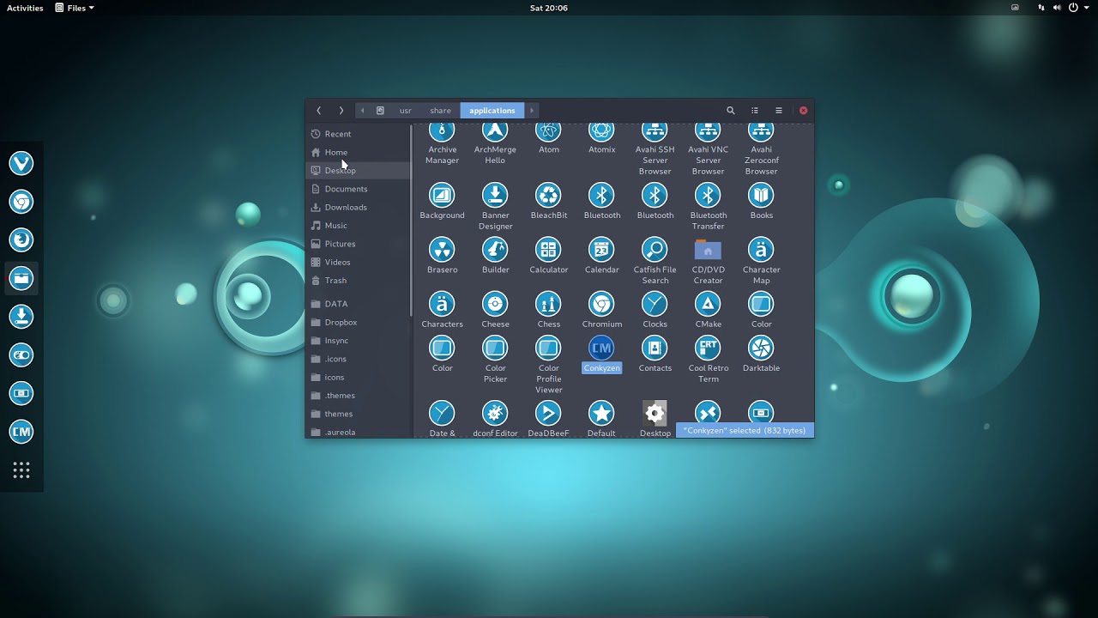Select the Character Map icon
This screenshot has height=618, width=1098.
(761, 249)
